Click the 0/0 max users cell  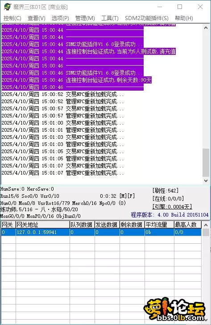[x=188, y=232]
